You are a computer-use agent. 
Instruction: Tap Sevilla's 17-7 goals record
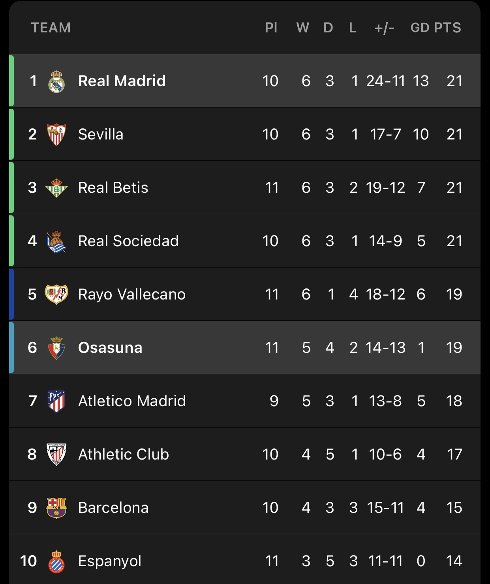[x=385, y=134]
